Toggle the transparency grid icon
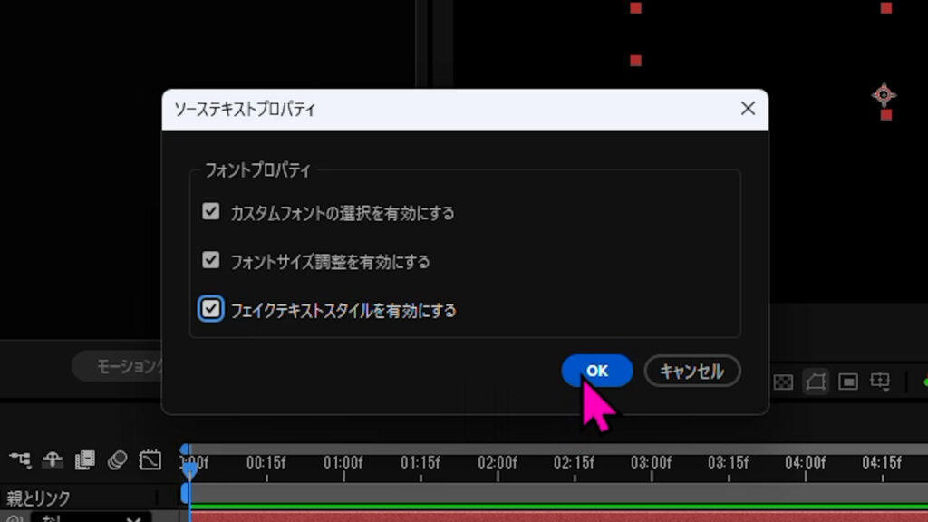Image resolution: width=928 pixels, height=522 pixels. 783,382
